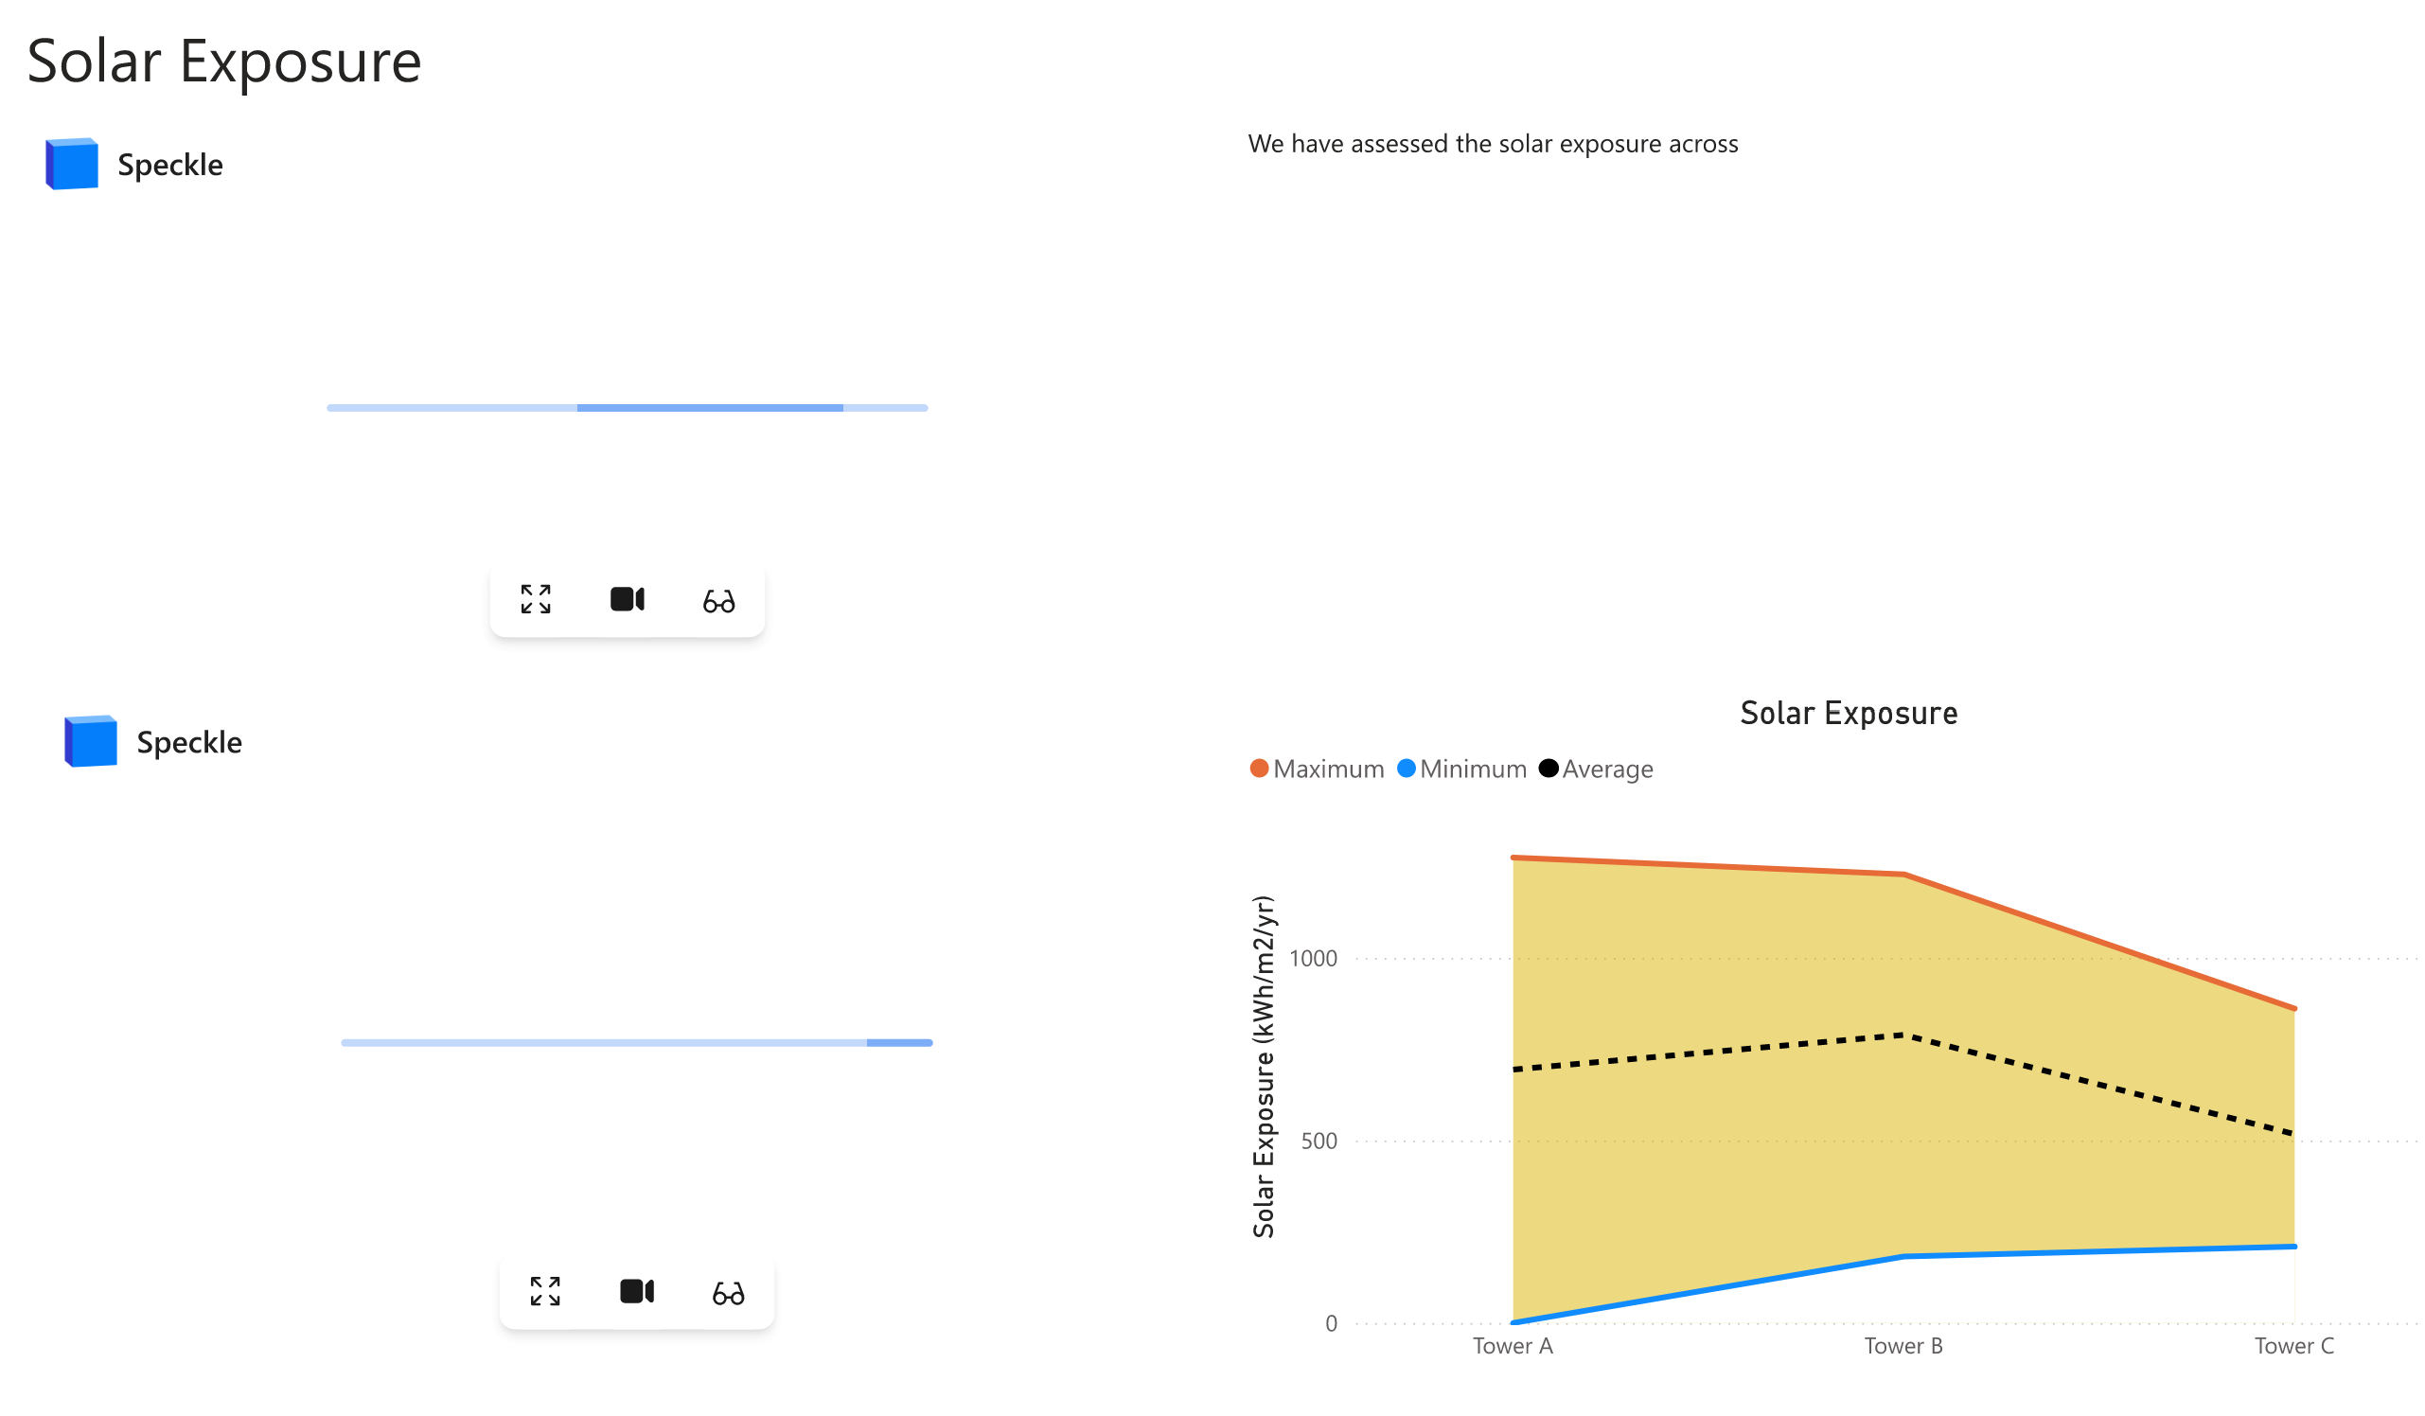Screen dimensions: 2425x1416
Task: Select the Maximum legend item
Action: [x=1317, y=770]
